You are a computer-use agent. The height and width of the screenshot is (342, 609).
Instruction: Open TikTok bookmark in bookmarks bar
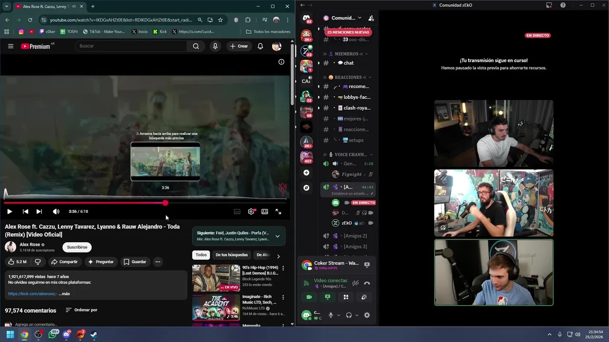pyautogui.click(x=104, y=32)
